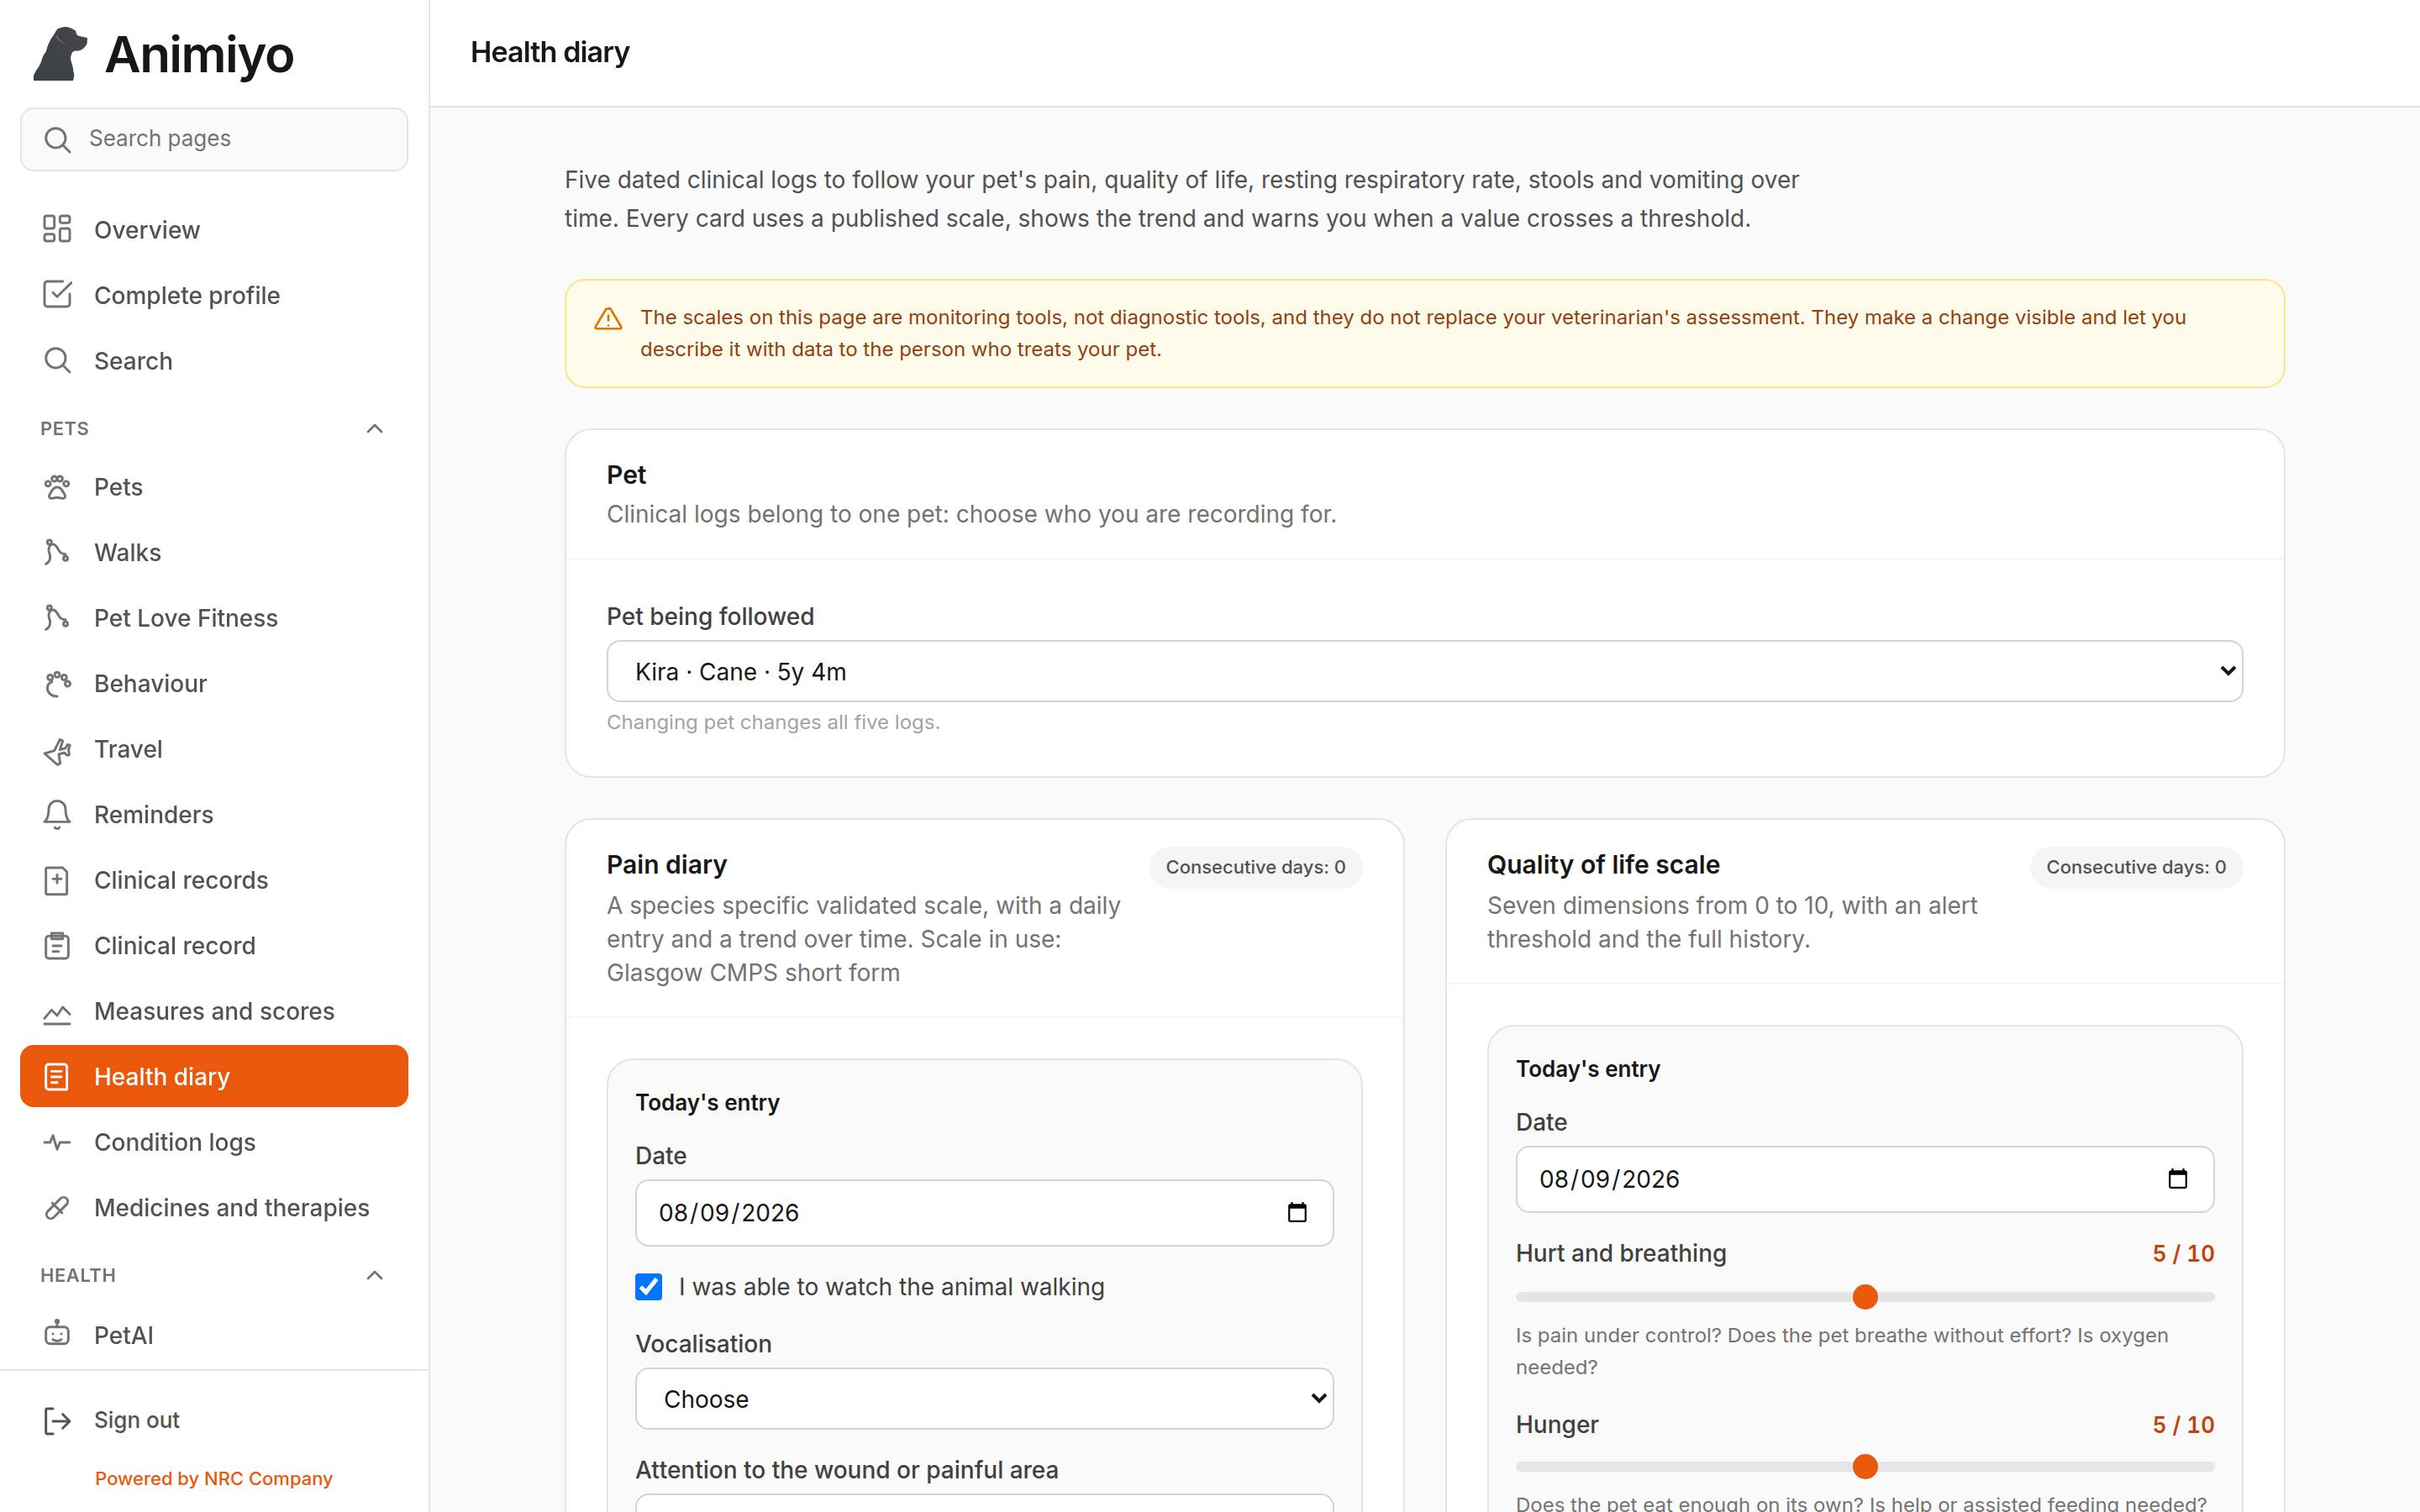Click 'Changing pet changes all five logs.' hint

coord(773,722)
